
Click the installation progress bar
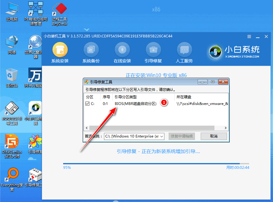(156, 164)
